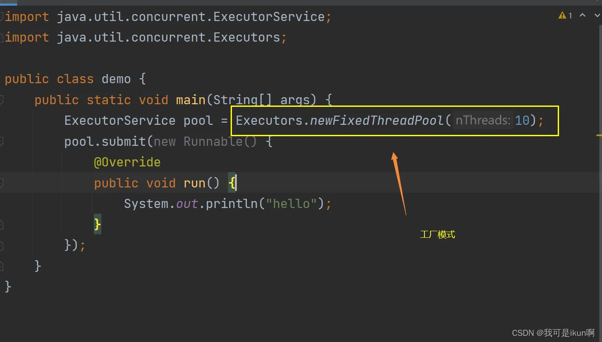Click the '});' closing the submit call
Screen dimensions: 602x342
coord(75,245)
